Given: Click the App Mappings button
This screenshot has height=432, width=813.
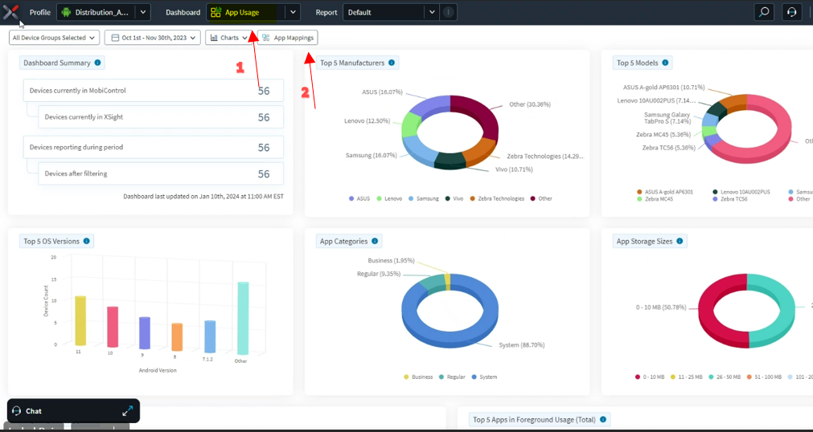Looking at the screenshot, I should pos(287,38).
